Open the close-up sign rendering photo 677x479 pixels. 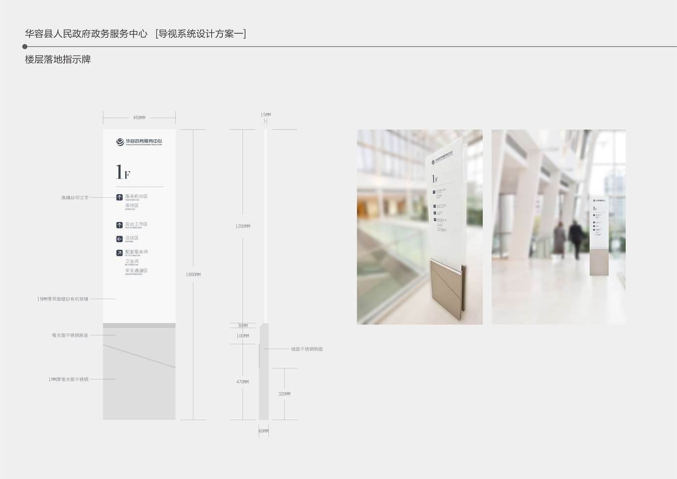pos(420,227)
